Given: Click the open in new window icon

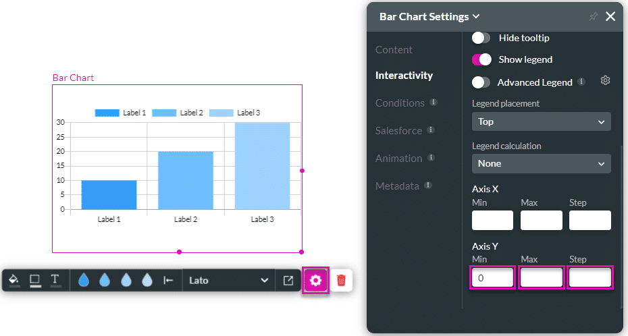Looking at the screenshot, I should click(288, 280).
